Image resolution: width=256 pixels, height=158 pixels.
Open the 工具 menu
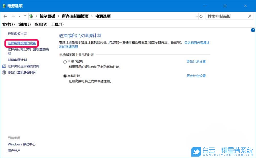57,24
